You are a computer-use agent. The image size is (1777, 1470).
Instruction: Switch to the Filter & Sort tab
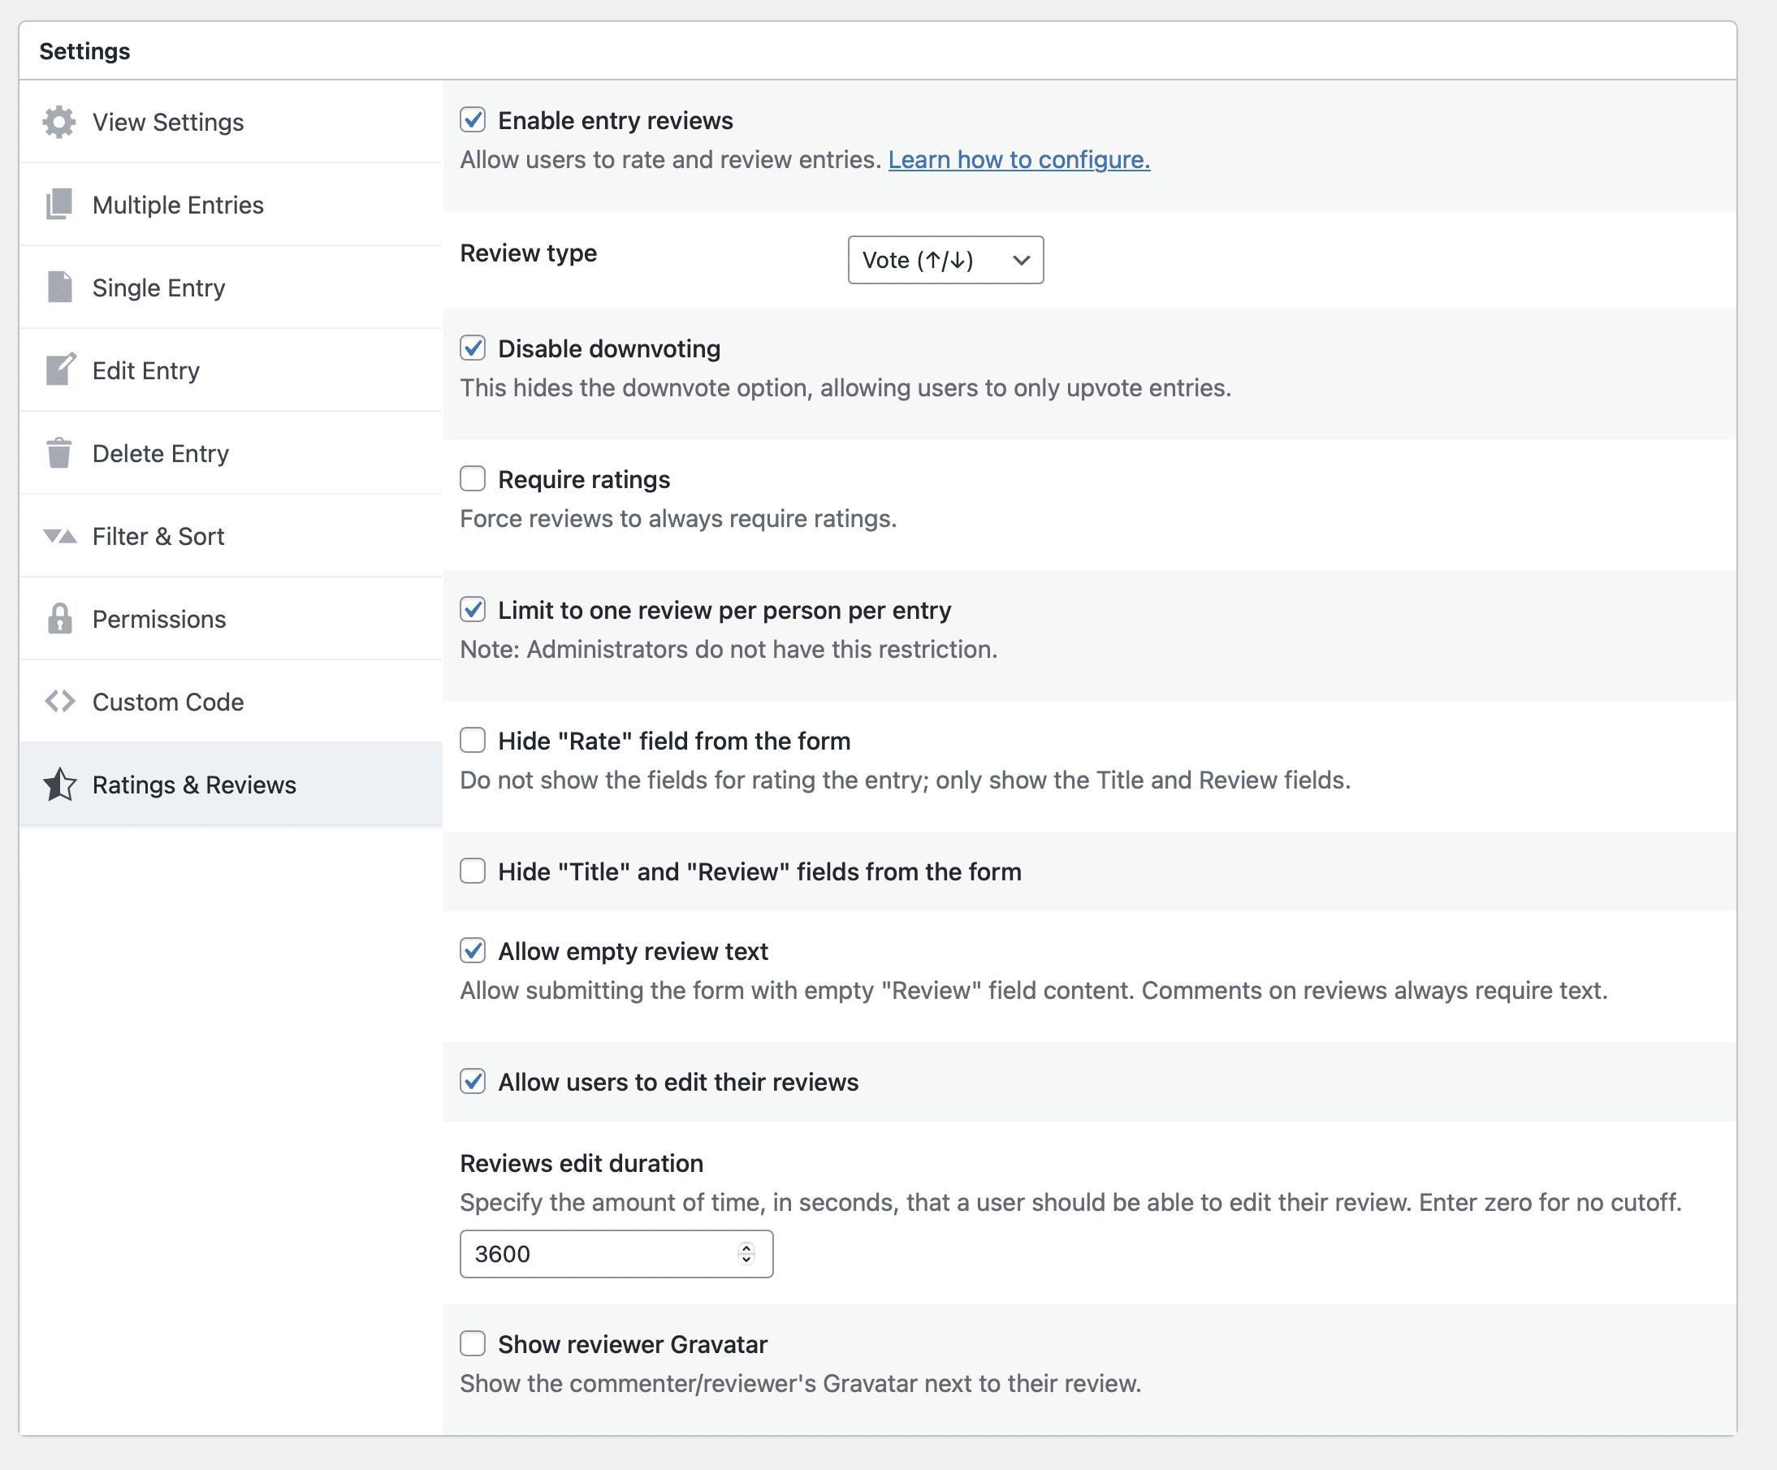point(158,537)
